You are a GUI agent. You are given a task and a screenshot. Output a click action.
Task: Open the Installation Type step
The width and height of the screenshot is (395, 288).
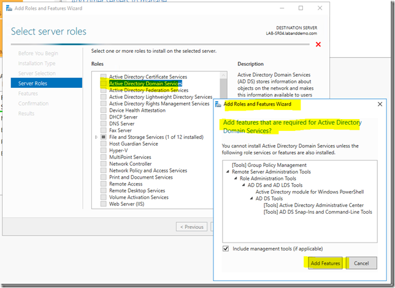click(37, 63)
